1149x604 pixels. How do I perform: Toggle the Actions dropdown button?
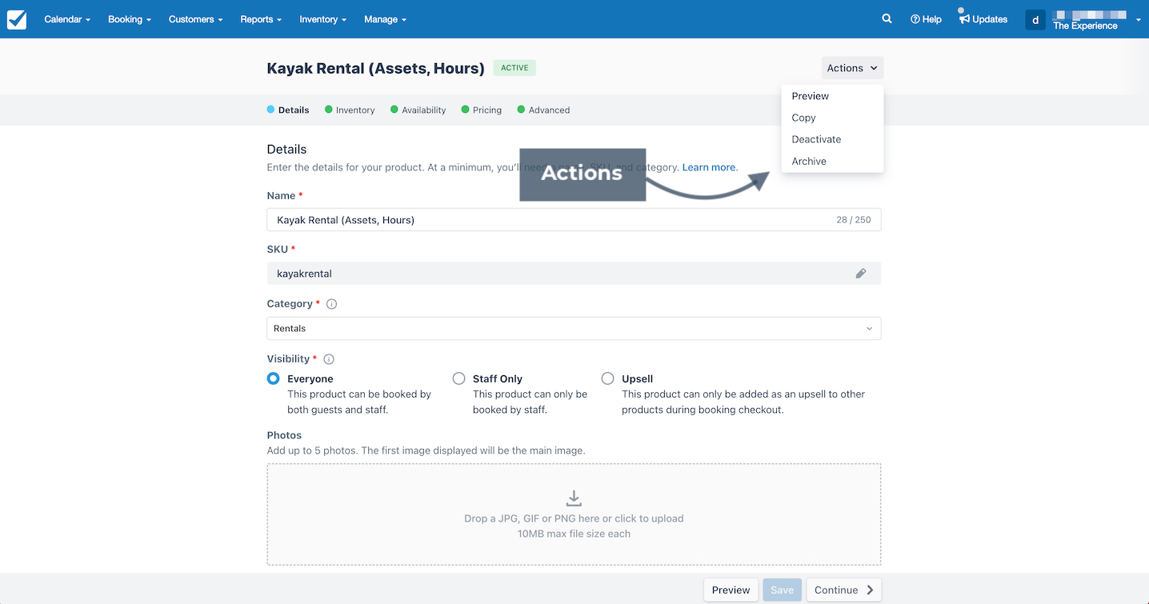[852, 68]
